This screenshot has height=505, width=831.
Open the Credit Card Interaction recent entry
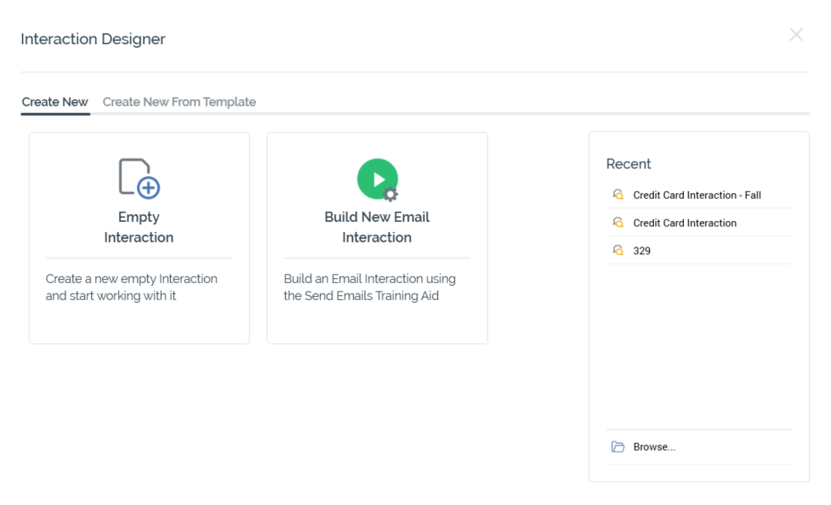click(685, 223)
